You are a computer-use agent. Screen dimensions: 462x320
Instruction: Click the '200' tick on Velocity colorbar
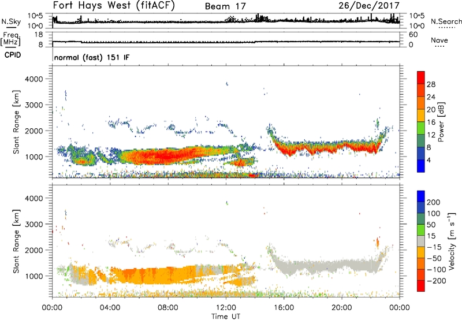click(x=434, y=202)
